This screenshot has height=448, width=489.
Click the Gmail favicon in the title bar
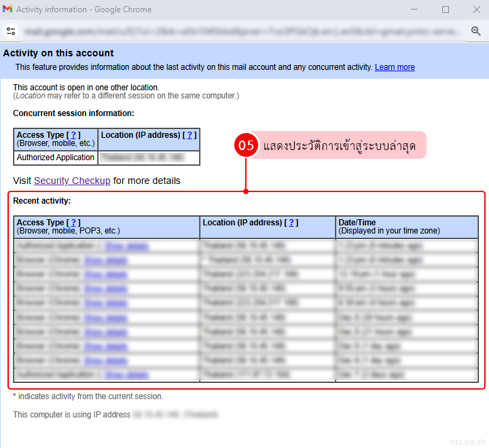pyautogui.click(x=7, y=9)
